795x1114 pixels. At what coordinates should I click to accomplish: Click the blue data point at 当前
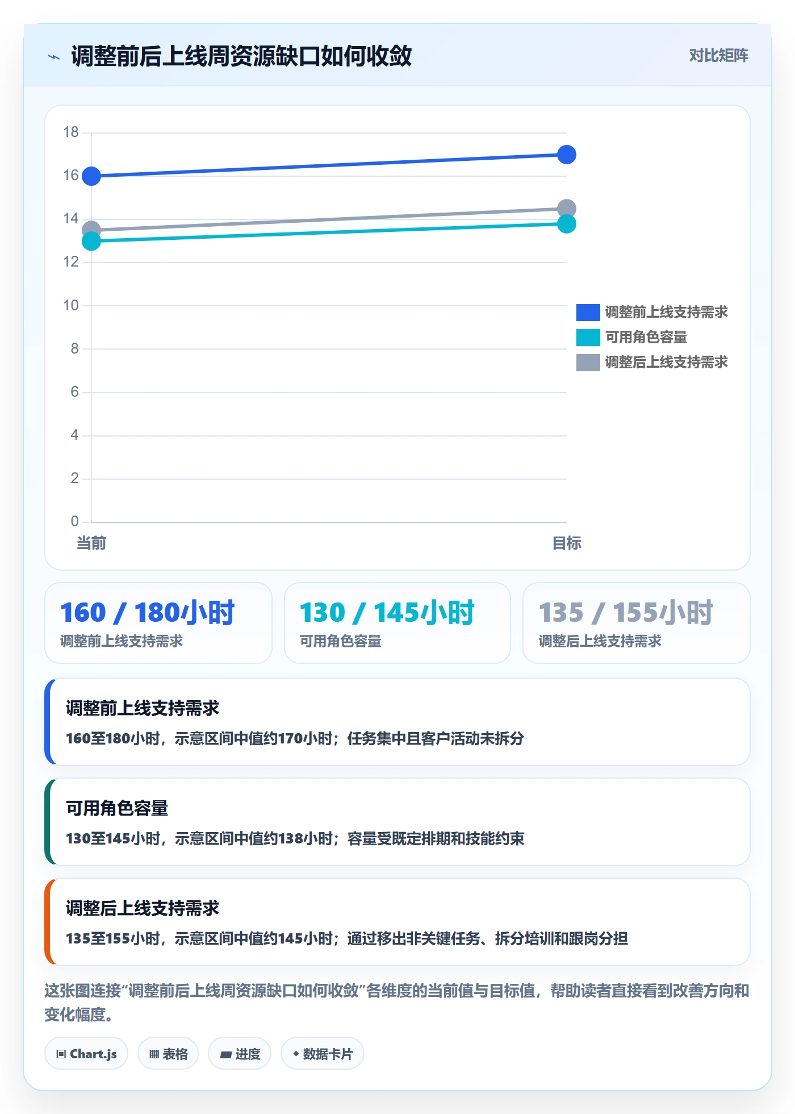91,176
